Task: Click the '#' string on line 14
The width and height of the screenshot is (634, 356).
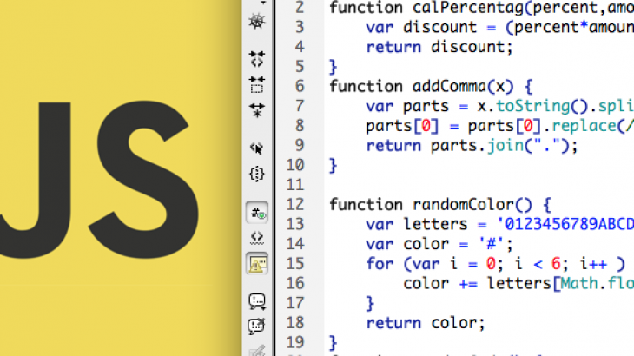Action: coord(492,245)
